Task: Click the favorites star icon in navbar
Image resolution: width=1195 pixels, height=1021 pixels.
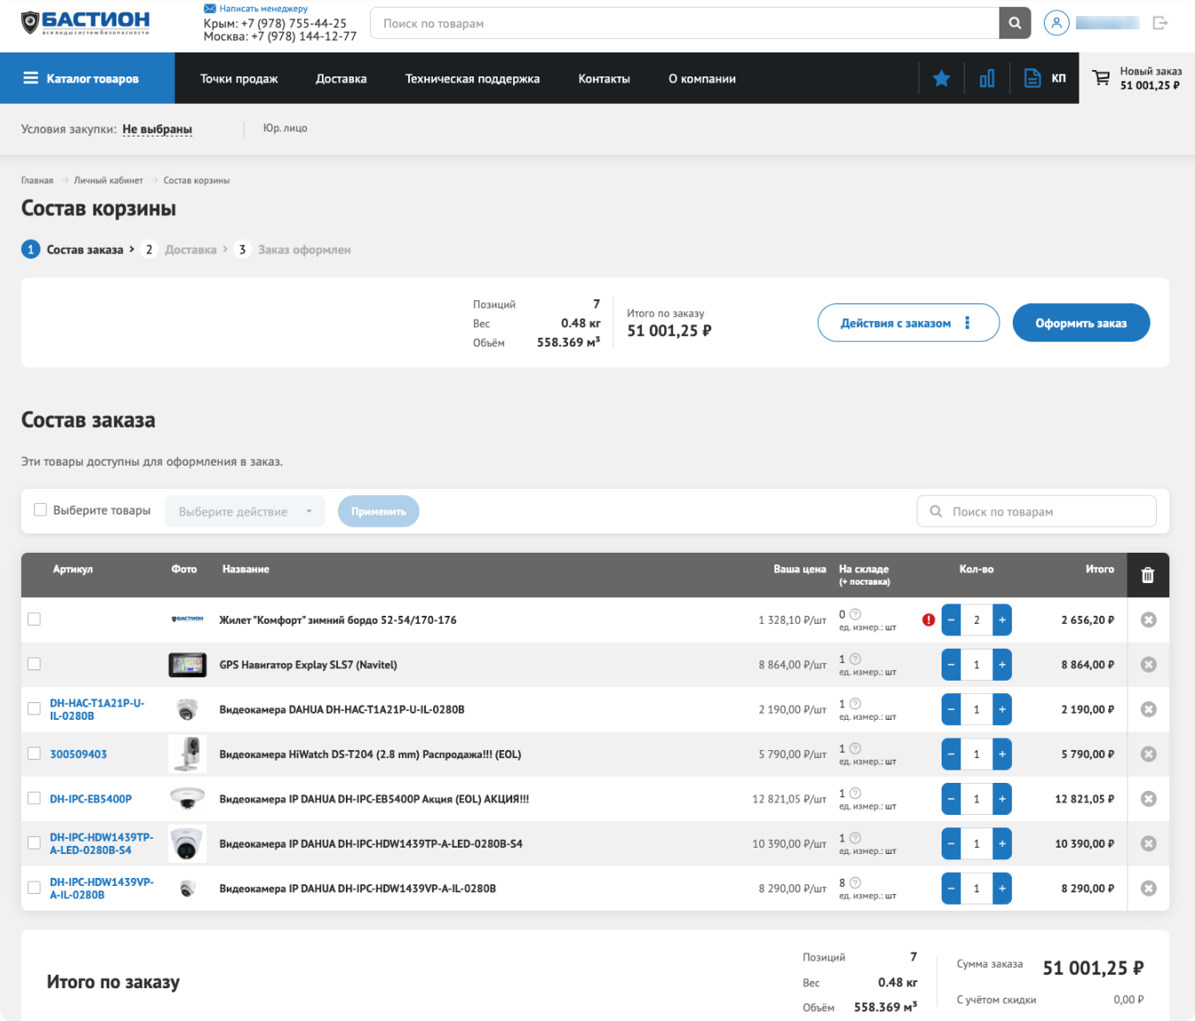Action: tap(942, 79)
